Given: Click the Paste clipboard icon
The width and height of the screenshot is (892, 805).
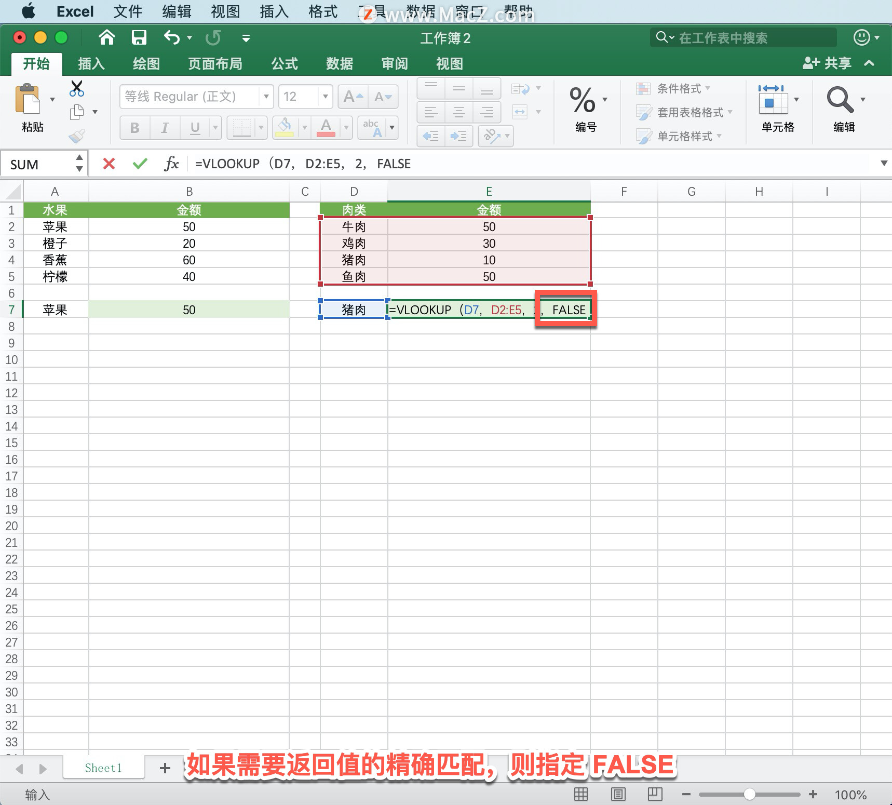Looking at the screenshot, I should 28,99.
